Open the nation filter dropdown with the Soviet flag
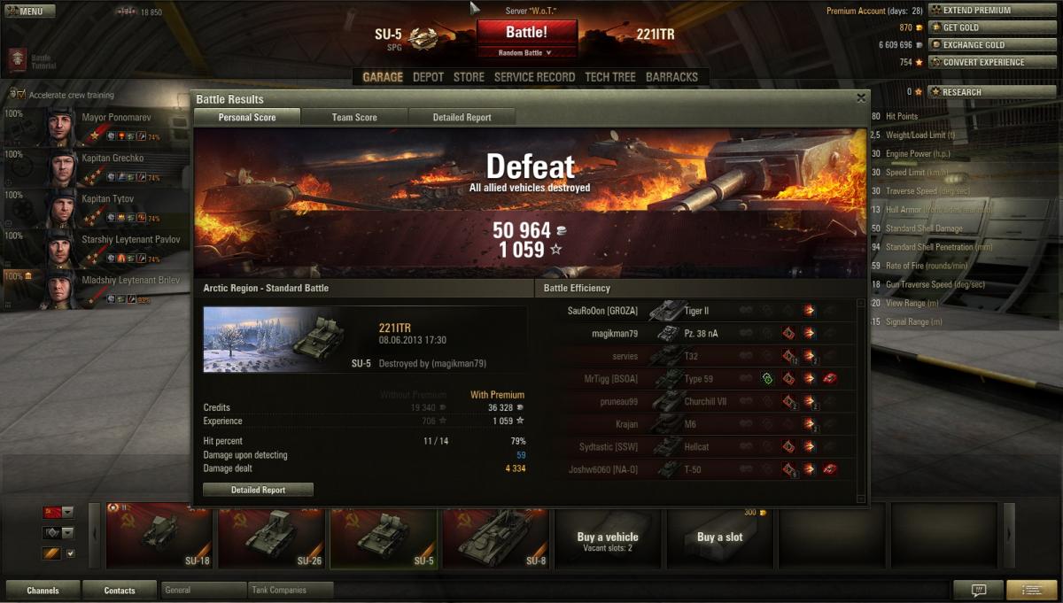Viewport: 1063px width, 603px height. point(58,512)
